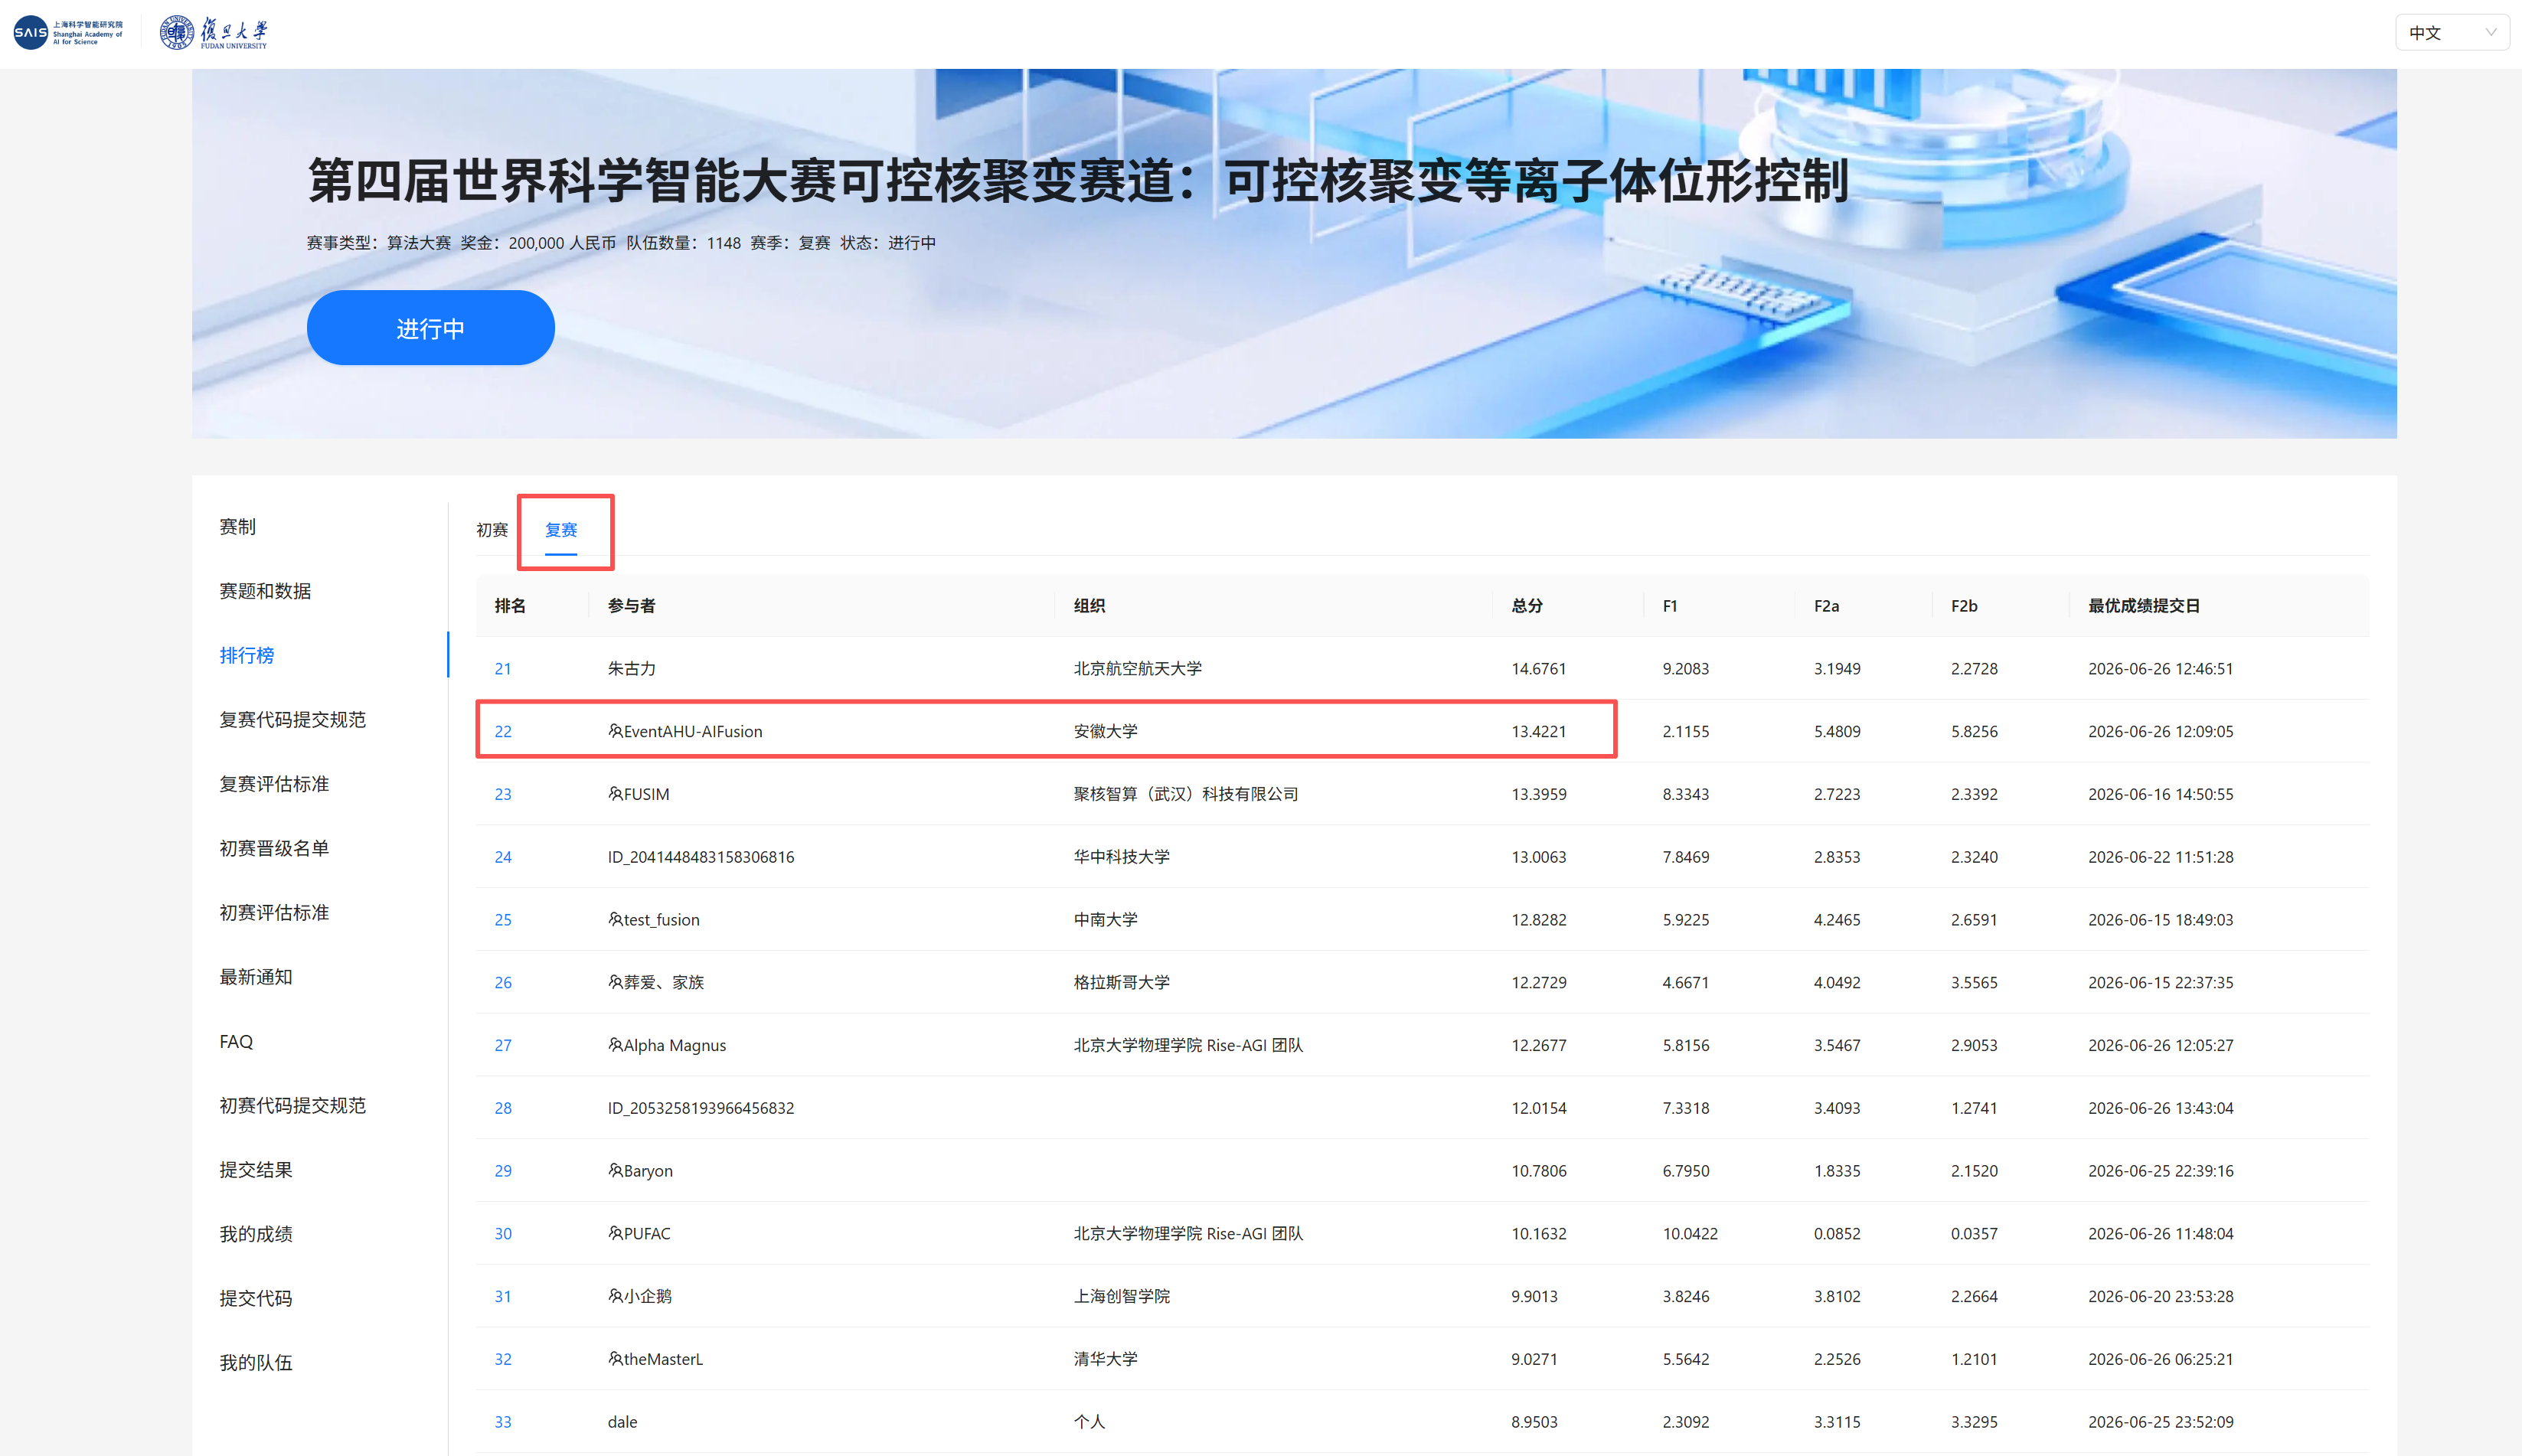Click organization 安徽大学
The image size is (2522, 1456).
[1105, 731]
